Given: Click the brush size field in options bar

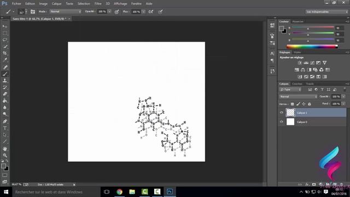Looking at the screenshot, I should 21,11.
